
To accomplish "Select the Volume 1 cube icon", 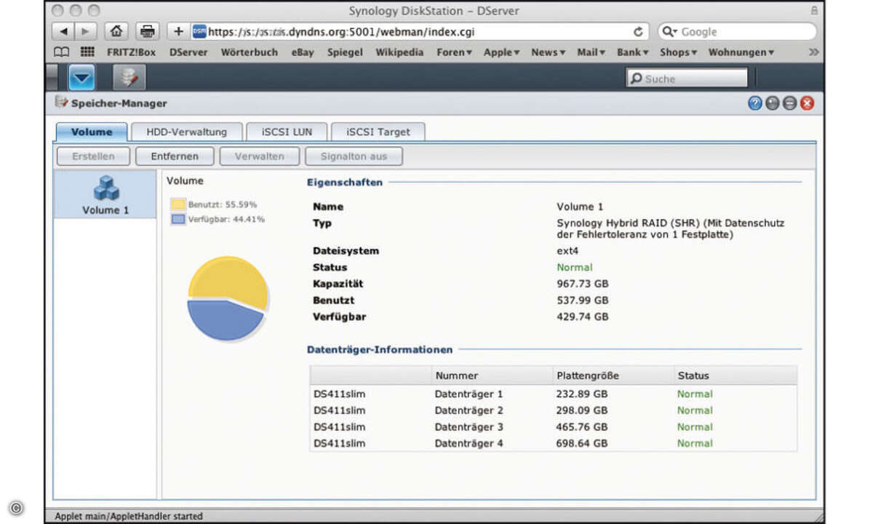I will 105,188.
